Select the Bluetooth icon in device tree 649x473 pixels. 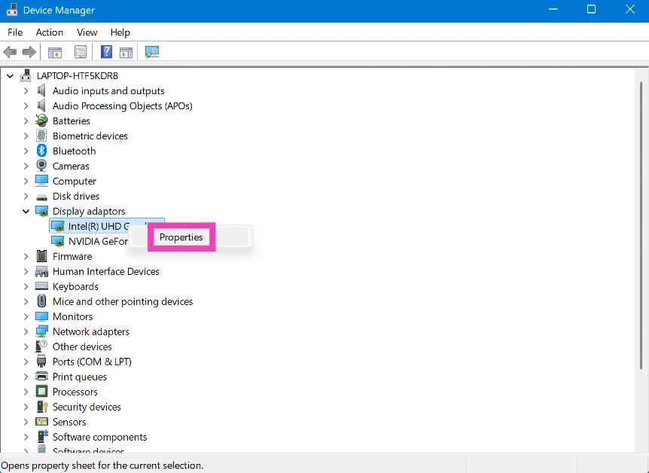click(41, 151)
